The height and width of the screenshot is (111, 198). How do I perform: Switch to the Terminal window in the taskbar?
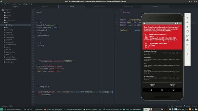point(73,109)
